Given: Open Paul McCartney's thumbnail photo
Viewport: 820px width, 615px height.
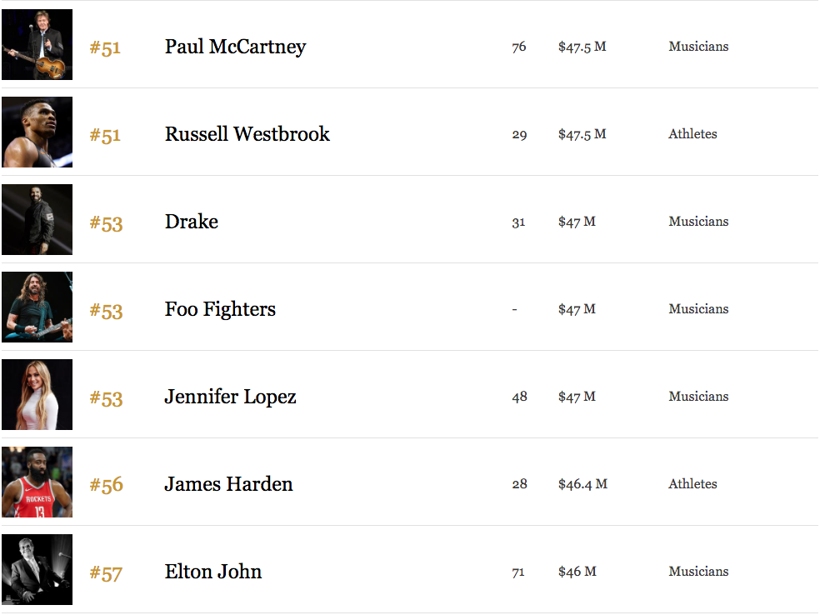Looking at the screenshot, I should pyautogui.click(x=37, y=44).
